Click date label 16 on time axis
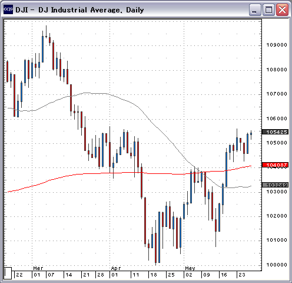 point(224,275)
